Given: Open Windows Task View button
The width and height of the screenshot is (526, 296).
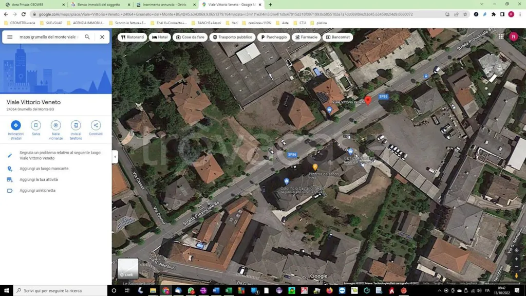Looking at the screenshot, I should tap(127, 291).
